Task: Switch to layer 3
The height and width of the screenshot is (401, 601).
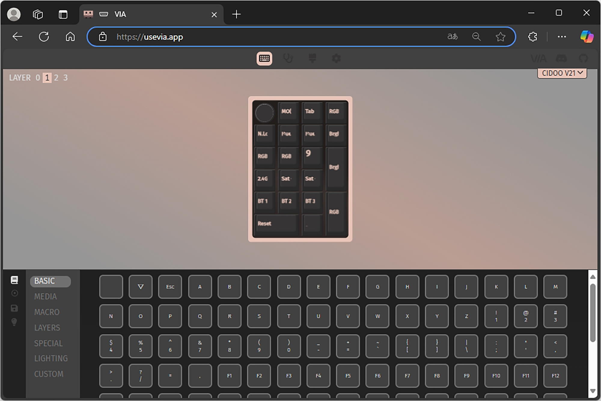Action: coord(66,78)
